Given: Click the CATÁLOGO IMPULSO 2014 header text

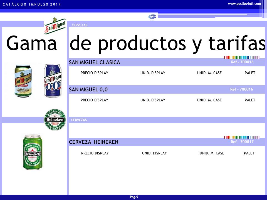Looking at the screenshot, I should tap(32, 4).
